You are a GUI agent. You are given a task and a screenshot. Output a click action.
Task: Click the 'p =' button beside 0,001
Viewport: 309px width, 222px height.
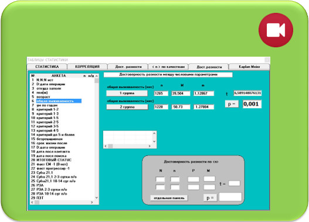(232, 104)
